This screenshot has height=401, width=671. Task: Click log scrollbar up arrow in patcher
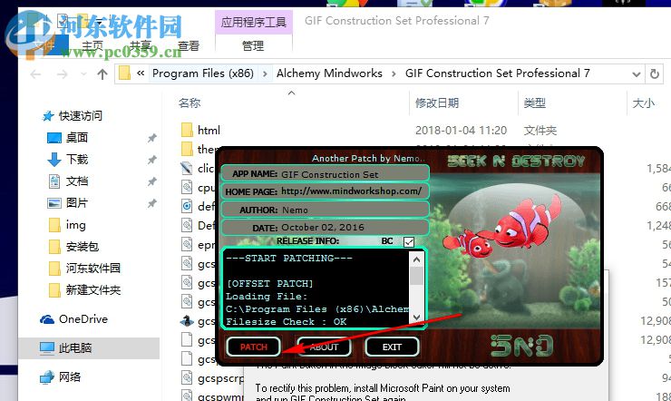(416, 259)
